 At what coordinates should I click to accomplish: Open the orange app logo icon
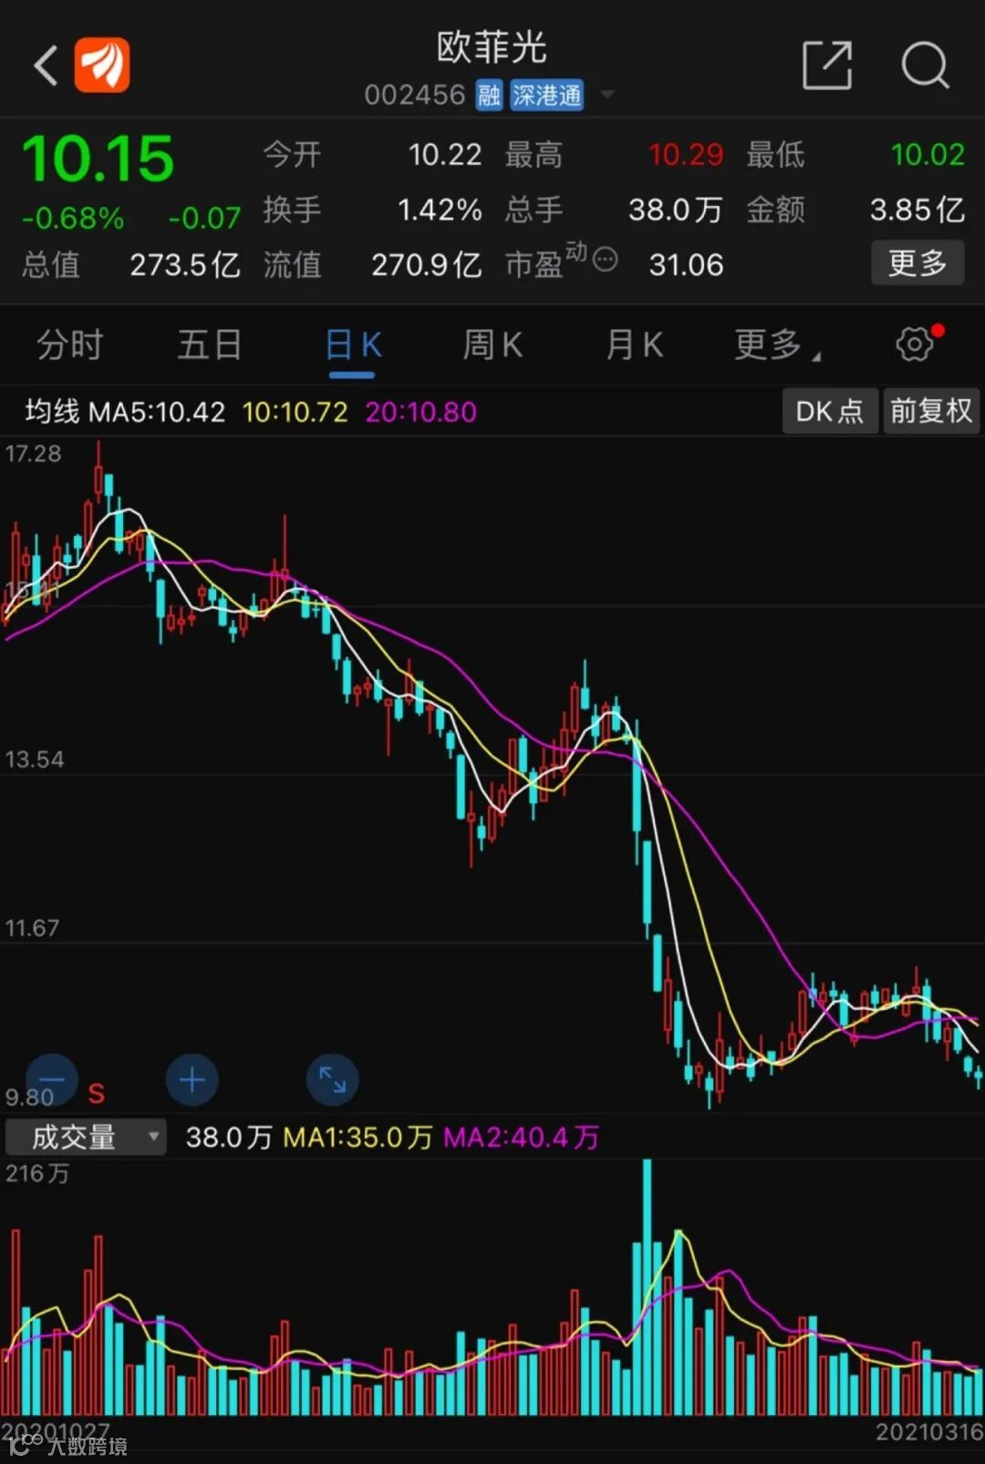point(102,66)
